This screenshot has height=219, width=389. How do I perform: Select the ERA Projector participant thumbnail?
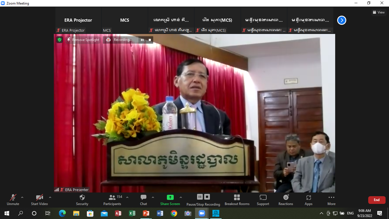point(78,20)
